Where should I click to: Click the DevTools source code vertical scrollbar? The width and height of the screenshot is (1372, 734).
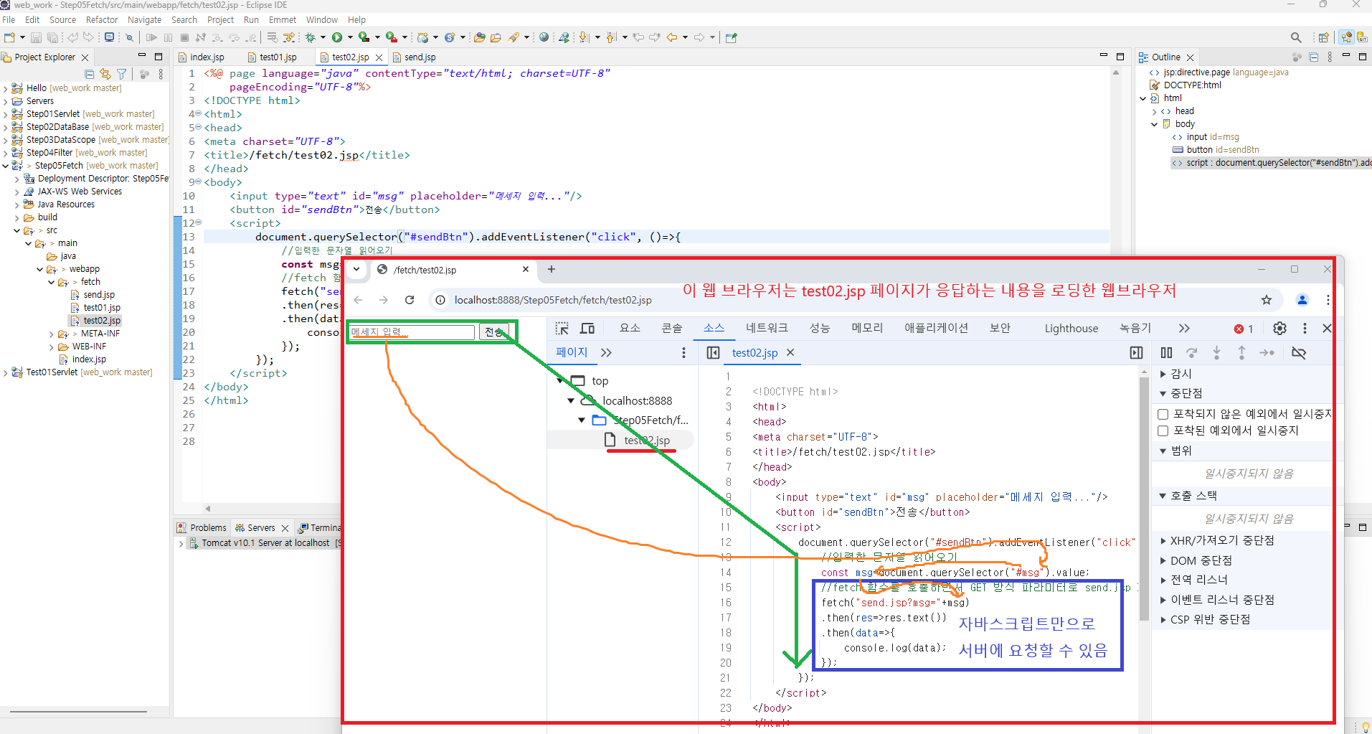(x=1144, y=499)
